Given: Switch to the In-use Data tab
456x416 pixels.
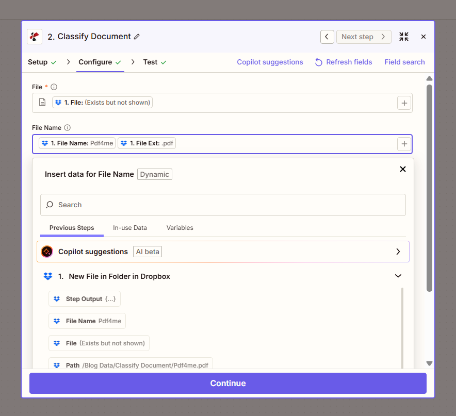Looking at the screenshot, I should coord(130,227).
